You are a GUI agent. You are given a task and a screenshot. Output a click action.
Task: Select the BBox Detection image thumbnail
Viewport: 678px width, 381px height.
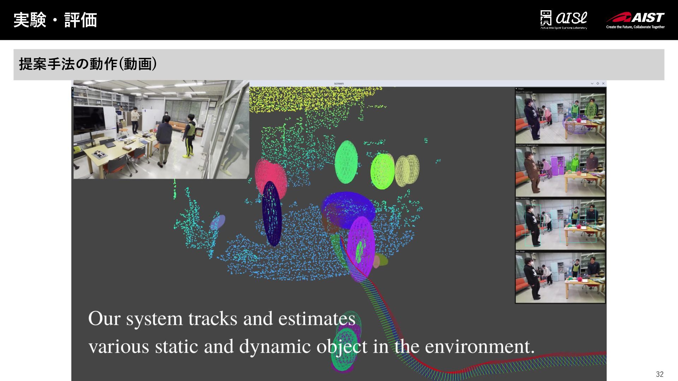pyautogui.click(x=560, y=225)
